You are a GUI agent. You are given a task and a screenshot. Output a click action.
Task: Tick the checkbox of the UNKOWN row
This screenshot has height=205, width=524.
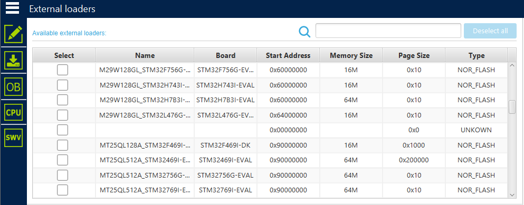point(62,130)
